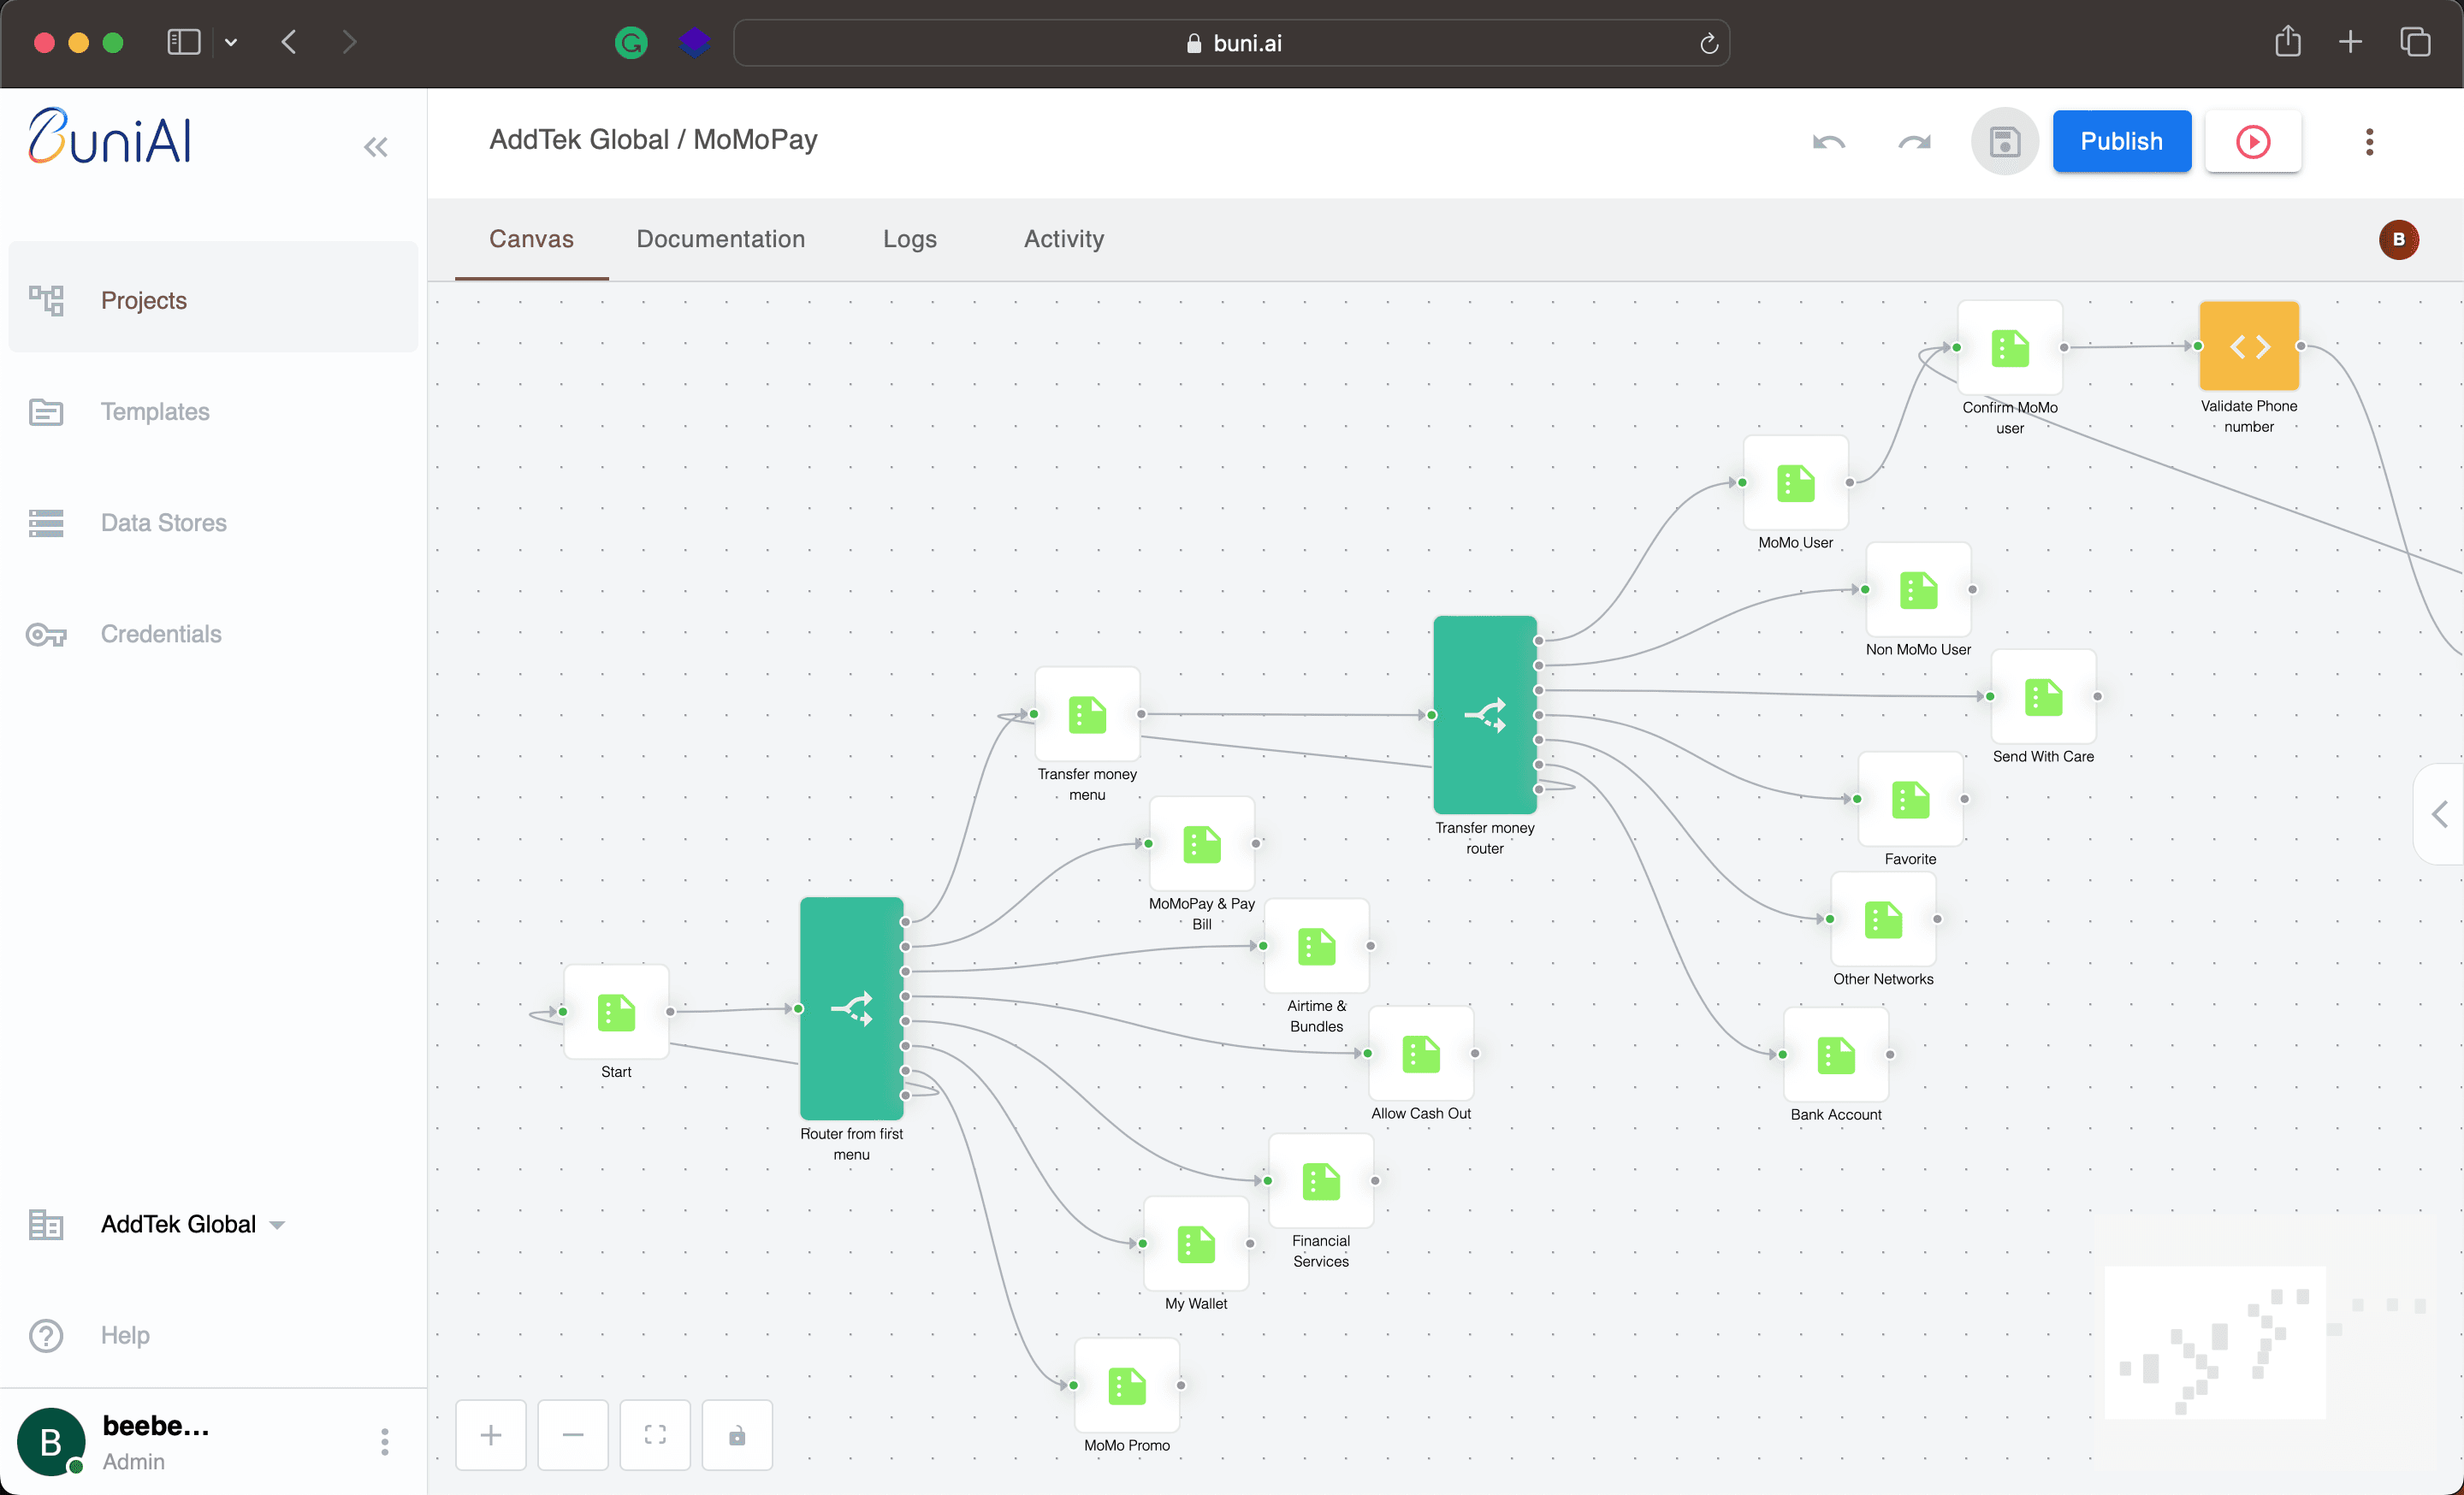Click the redo arrow icon
This screenshot has height=1495, width=2464.
click(x=1914, y=142)
